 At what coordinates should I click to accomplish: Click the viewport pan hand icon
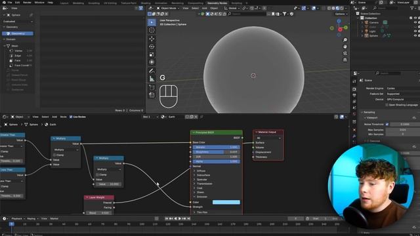tap(345, 47)
